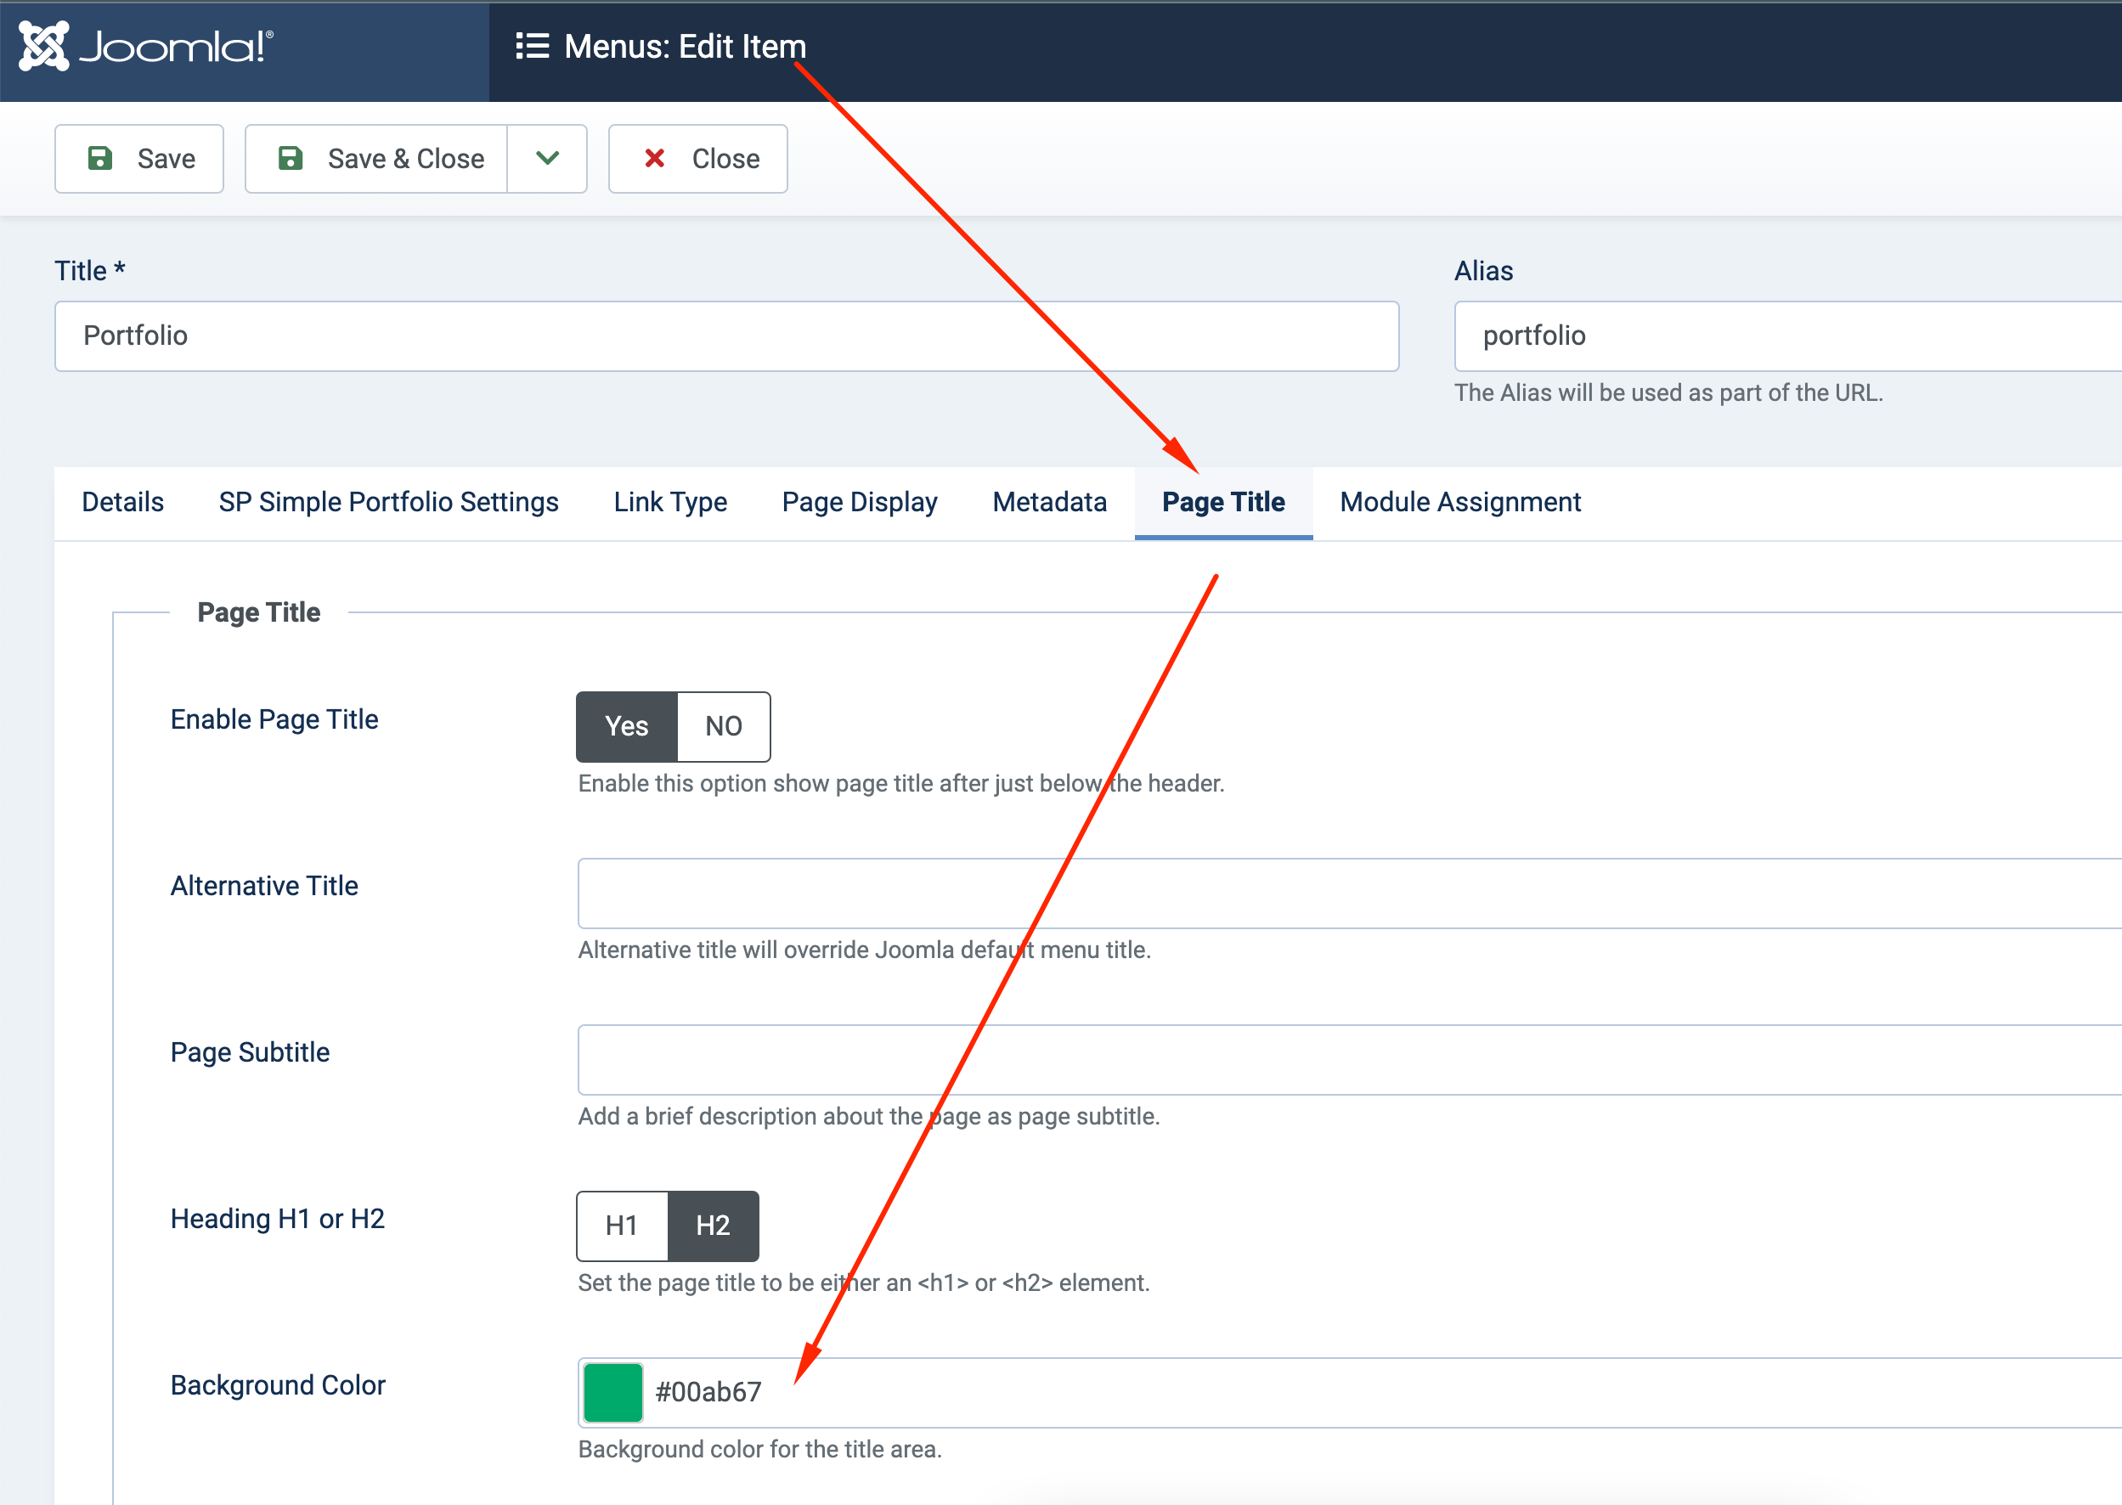
Task: Open the SP Simple Portfolio Settings tab
Action: point(388,501)
